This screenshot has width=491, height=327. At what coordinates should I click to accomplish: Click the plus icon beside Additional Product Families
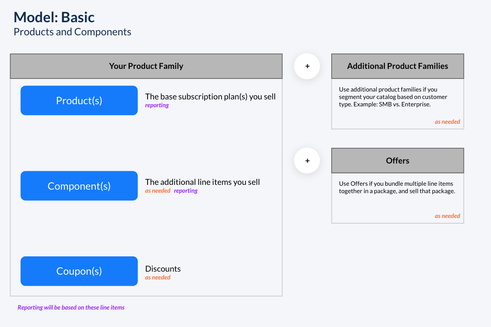[x=307, y=66]
